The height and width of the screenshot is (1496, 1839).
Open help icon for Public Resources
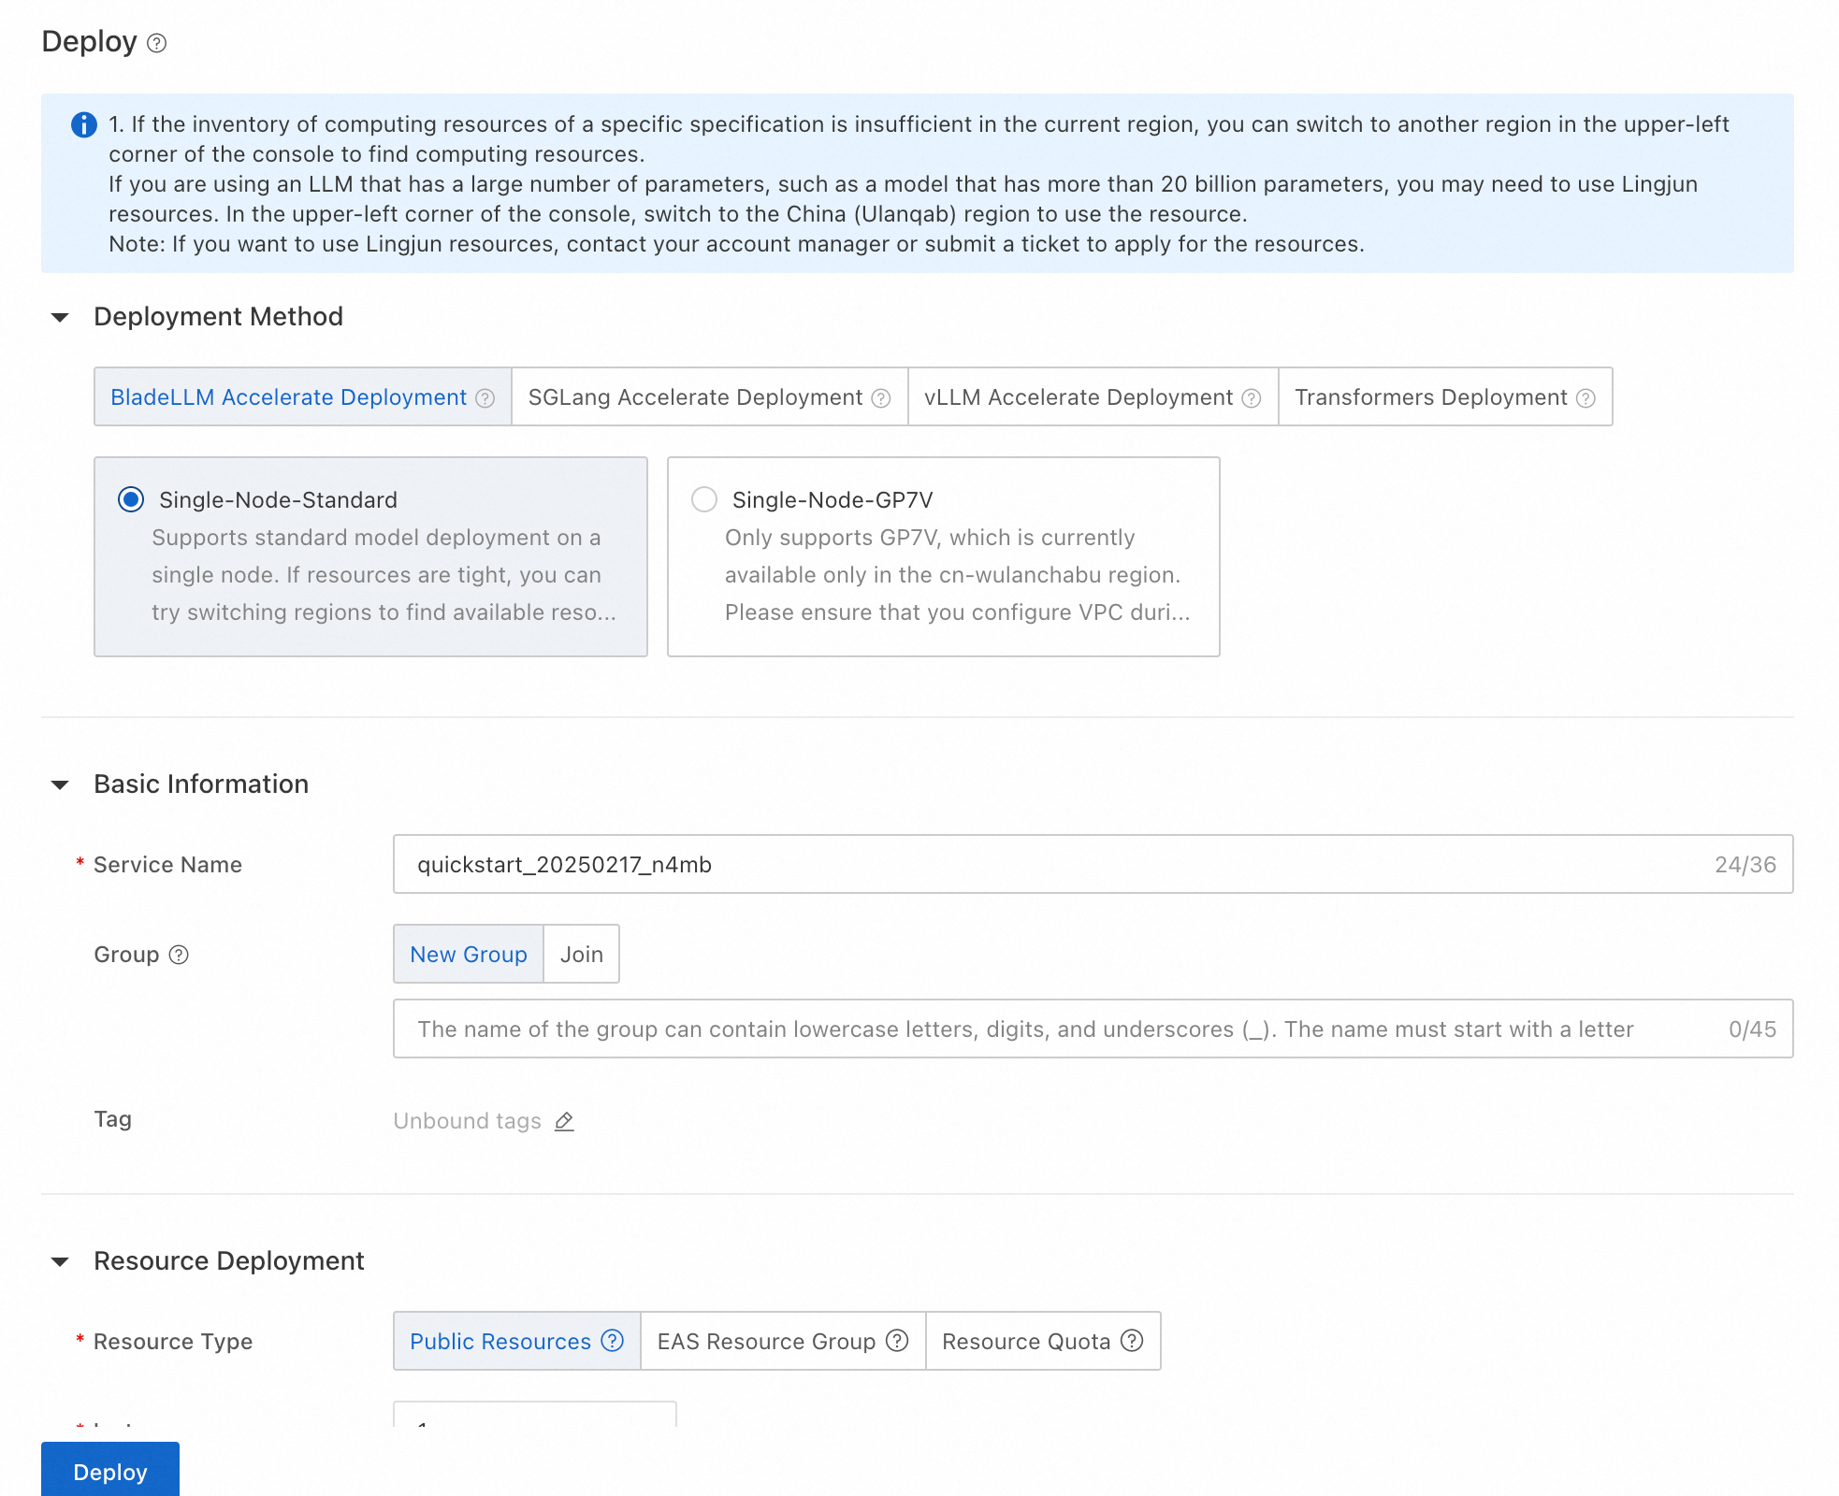613,1341
